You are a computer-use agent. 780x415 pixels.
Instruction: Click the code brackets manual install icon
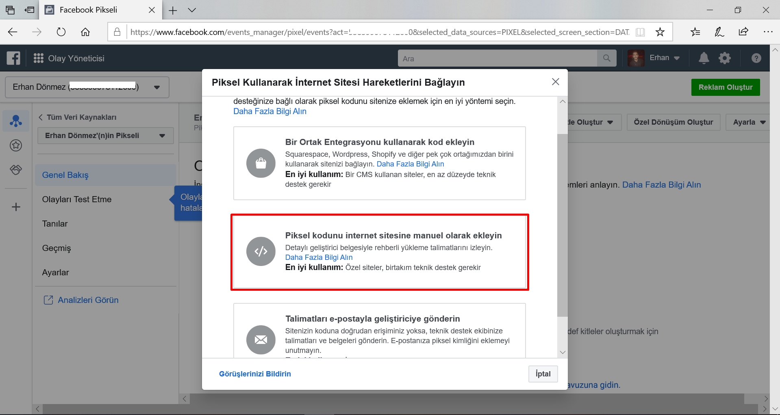tap(261, 251)
